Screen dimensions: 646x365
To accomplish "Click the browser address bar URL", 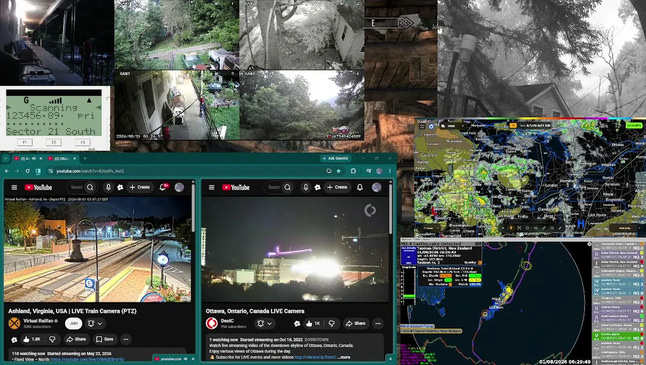I will (90, 171).
